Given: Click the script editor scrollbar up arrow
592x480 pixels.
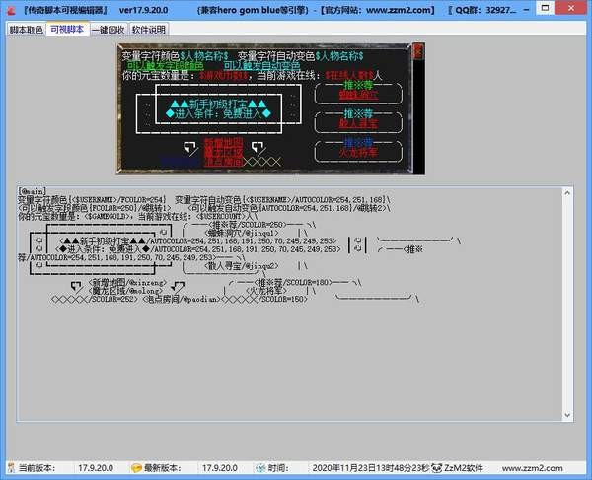Looking at the screenshot, I should [576, 190].
